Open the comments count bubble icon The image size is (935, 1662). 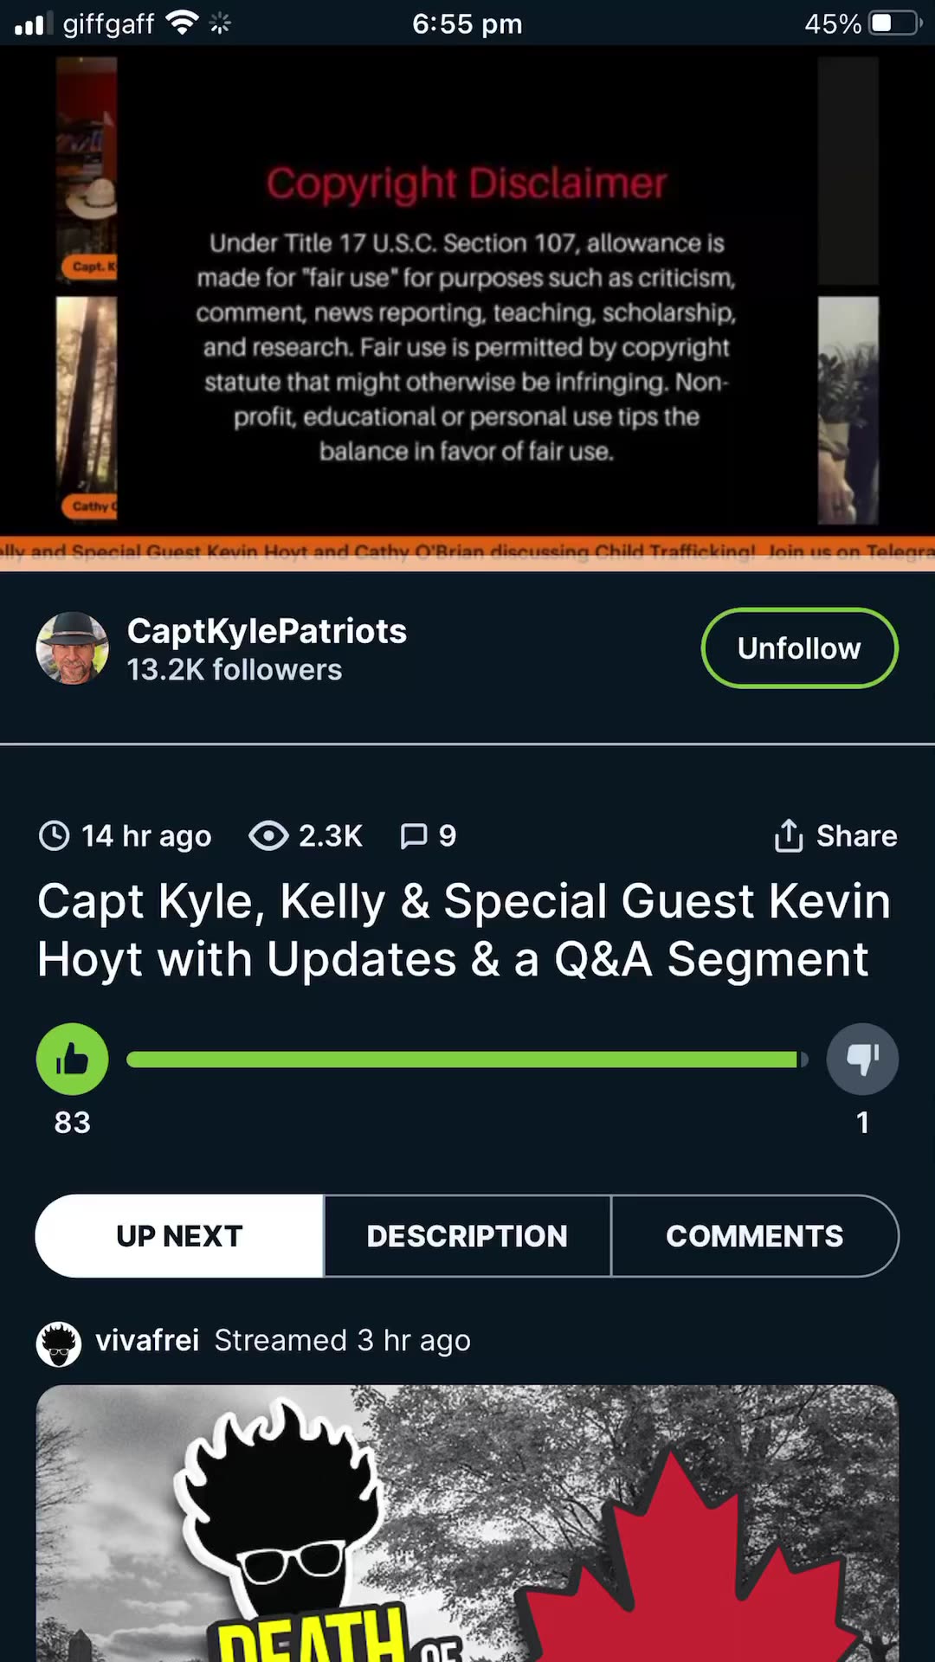(414, 835)
